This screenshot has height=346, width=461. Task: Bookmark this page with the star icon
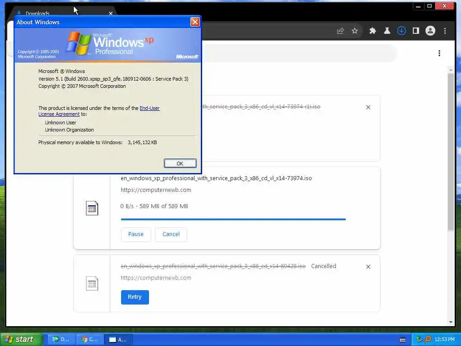pyautogui.click(x=355, y=31)
